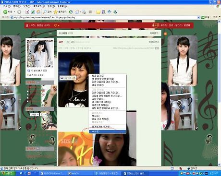
Task: Open the Tools (도구) menu
Action: coord(51,6)
